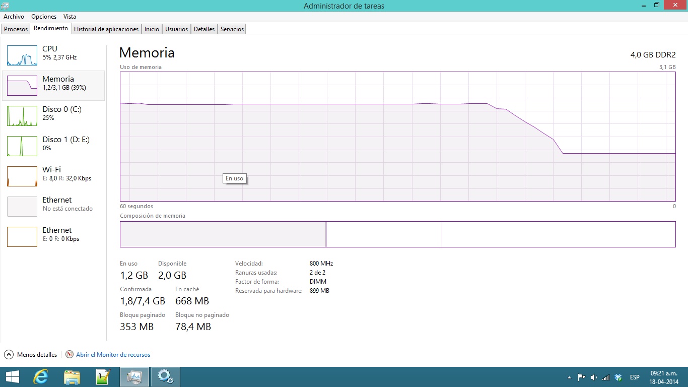Open Action Center flag icon
Image resolution: width=688 pixels, height=387 pixels.
(581, 377)
